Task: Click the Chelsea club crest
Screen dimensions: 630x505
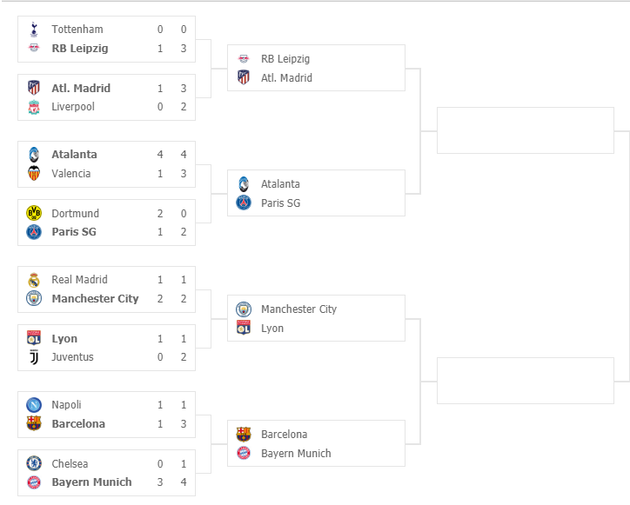Action: 34,463
